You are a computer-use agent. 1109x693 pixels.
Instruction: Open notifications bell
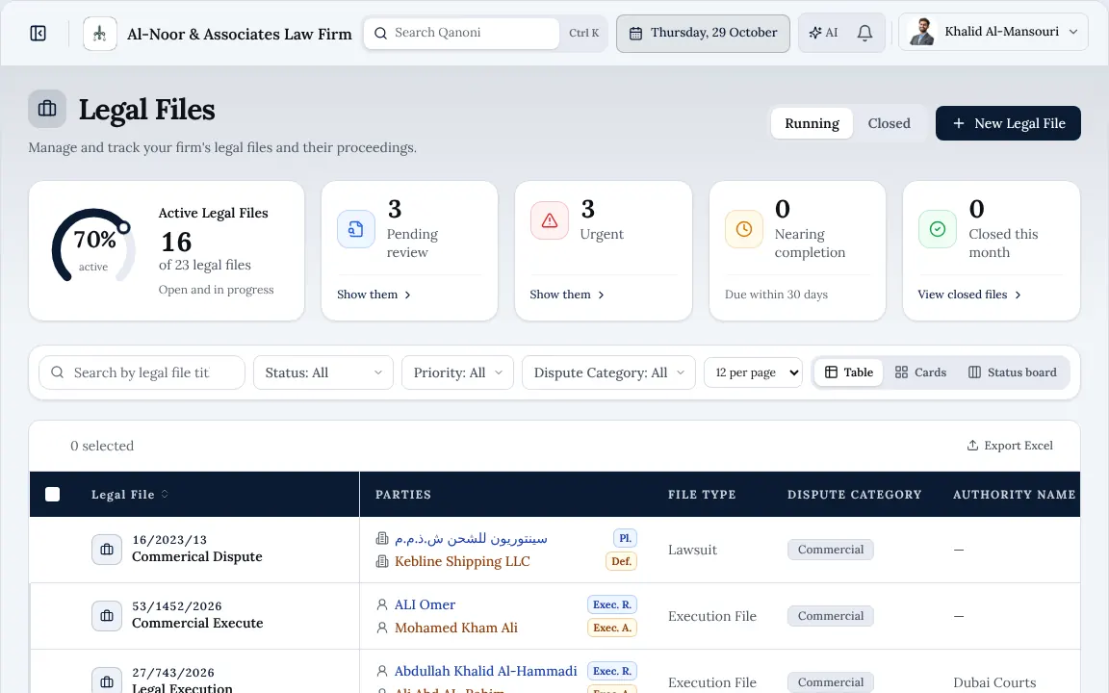click(864, 34)
